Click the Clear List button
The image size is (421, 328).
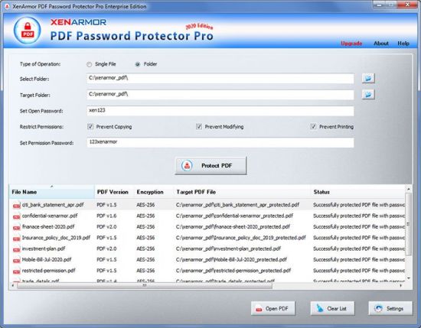tap(332, 308)
